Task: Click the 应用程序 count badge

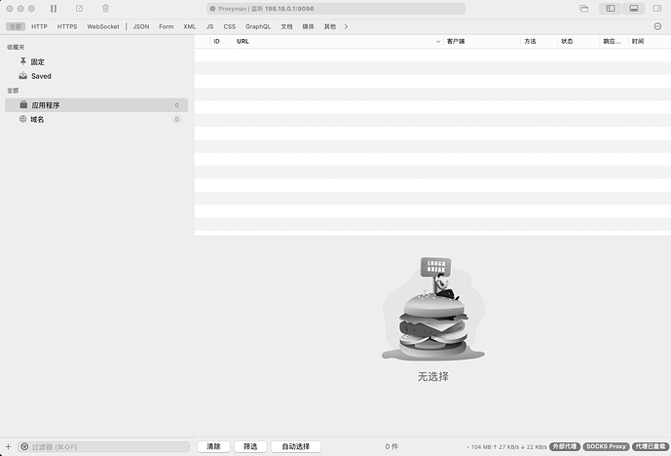Action: pos(176,105)
